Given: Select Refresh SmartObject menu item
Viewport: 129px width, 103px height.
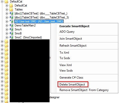Looking at the screenshot, I should (73, 46).
